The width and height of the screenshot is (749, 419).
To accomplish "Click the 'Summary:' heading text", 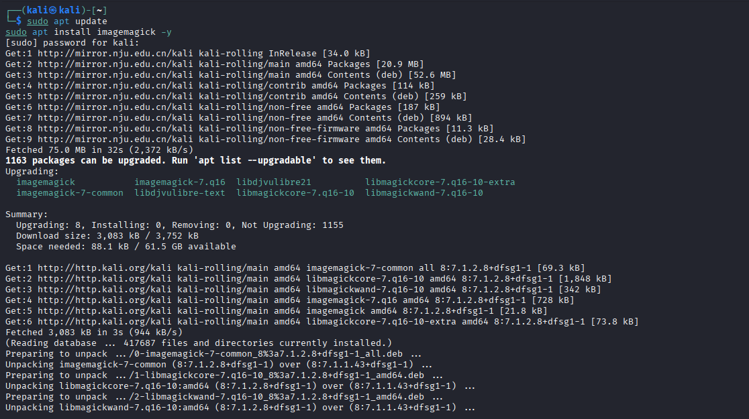I will click(27, 215).
